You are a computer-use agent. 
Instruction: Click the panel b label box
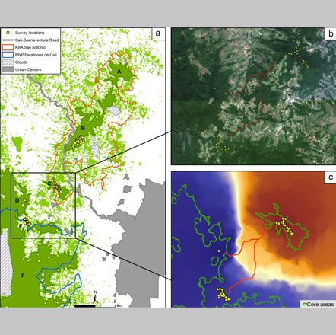click(330, 33)
